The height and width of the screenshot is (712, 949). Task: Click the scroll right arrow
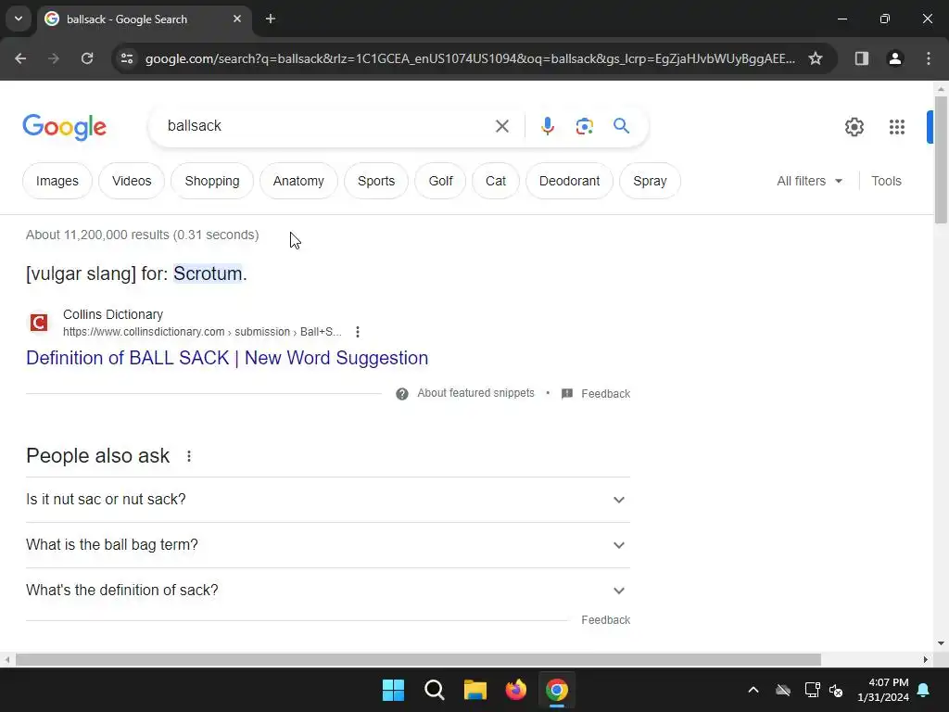[926, 659]
